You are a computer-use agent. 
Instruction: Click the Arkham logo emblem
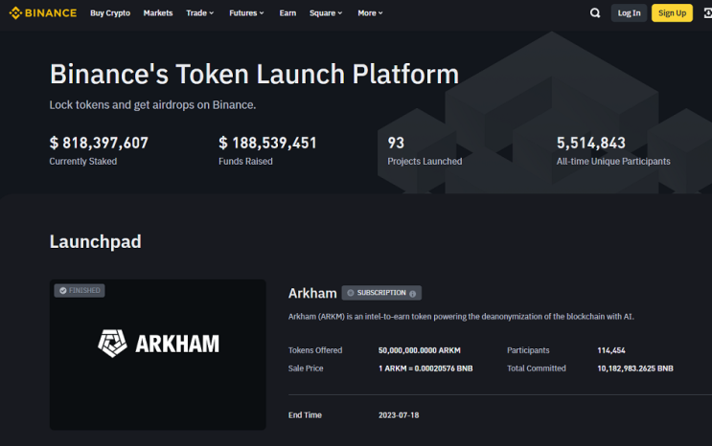pos(112,343)
